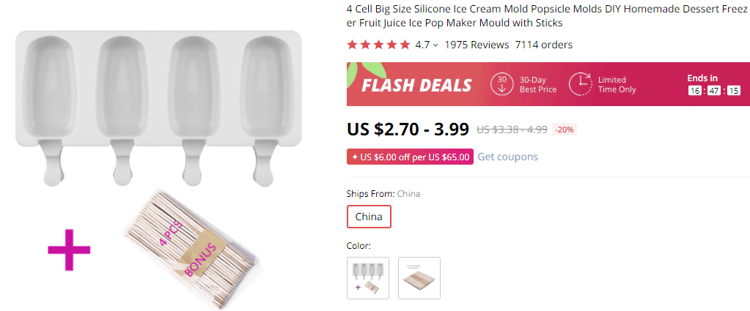Click the countdown hours box

(x=695, y=91)
